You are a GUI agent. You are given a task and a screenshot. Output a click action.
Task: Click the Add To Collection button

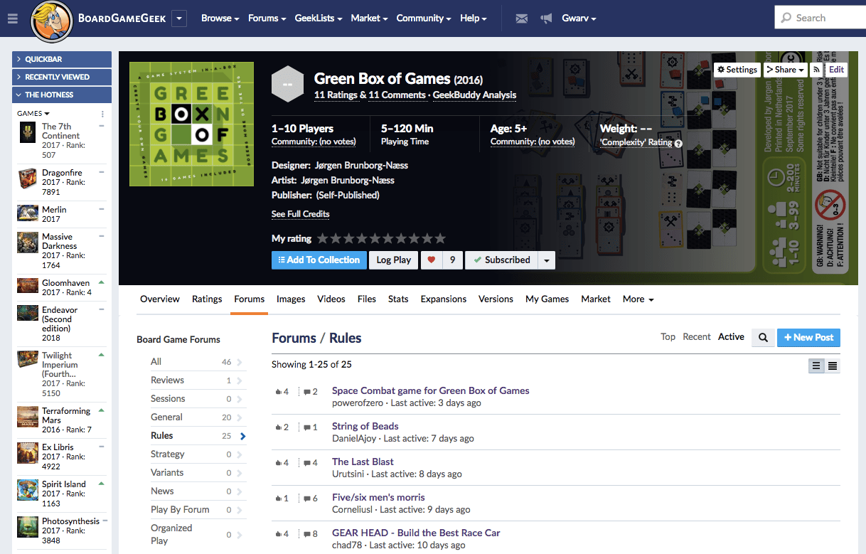(x=319, y=260)
